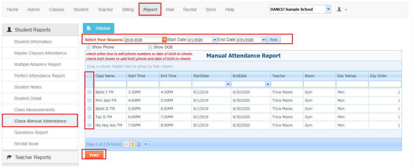This screenshot has width=413, height=167.
Task: Click the Sidebar toggle button
Action: click(99, 28)
